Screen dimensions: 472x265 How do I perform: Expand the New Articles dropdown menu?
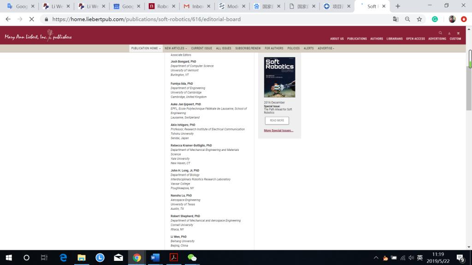(x=176, y=48)
